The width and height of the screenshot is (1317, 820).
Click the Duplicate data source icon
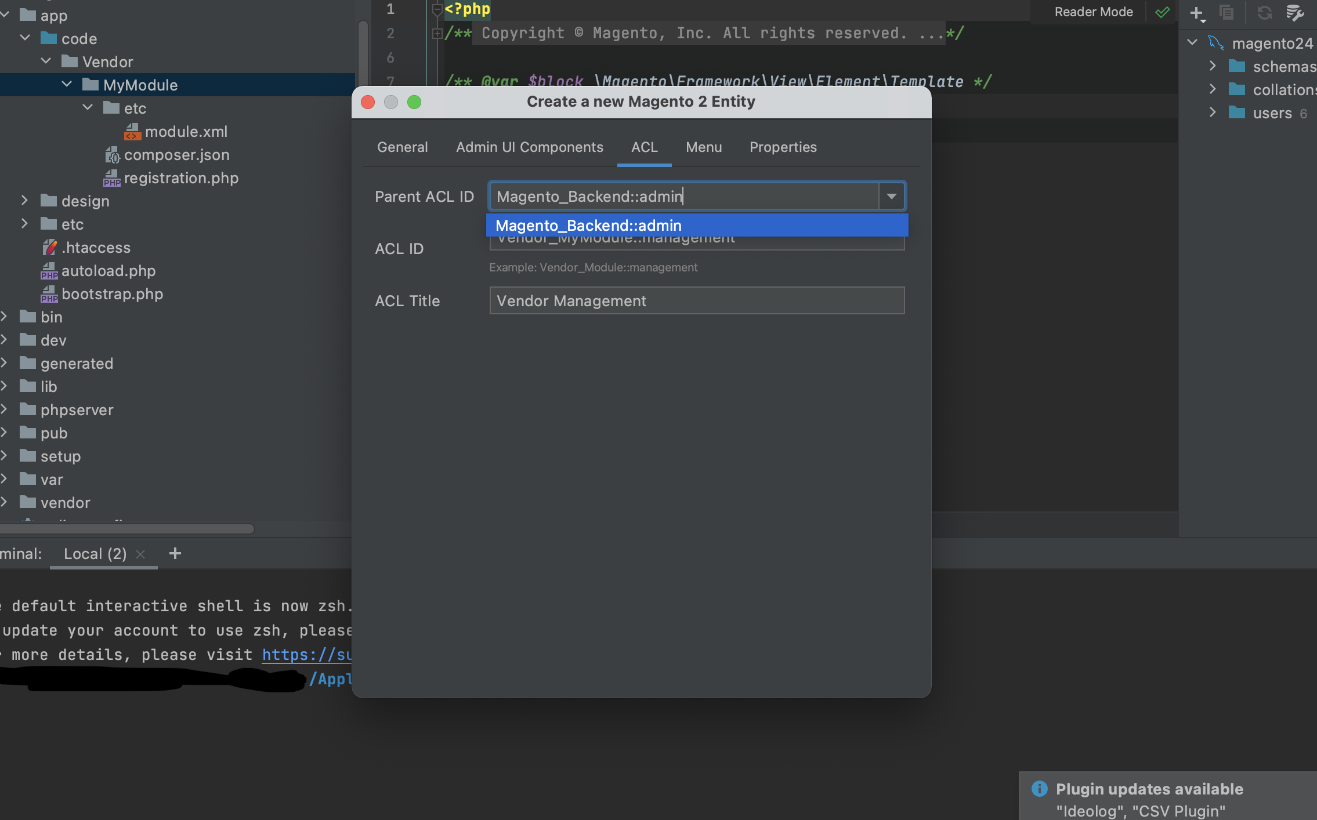click(x=1226, y=13)
